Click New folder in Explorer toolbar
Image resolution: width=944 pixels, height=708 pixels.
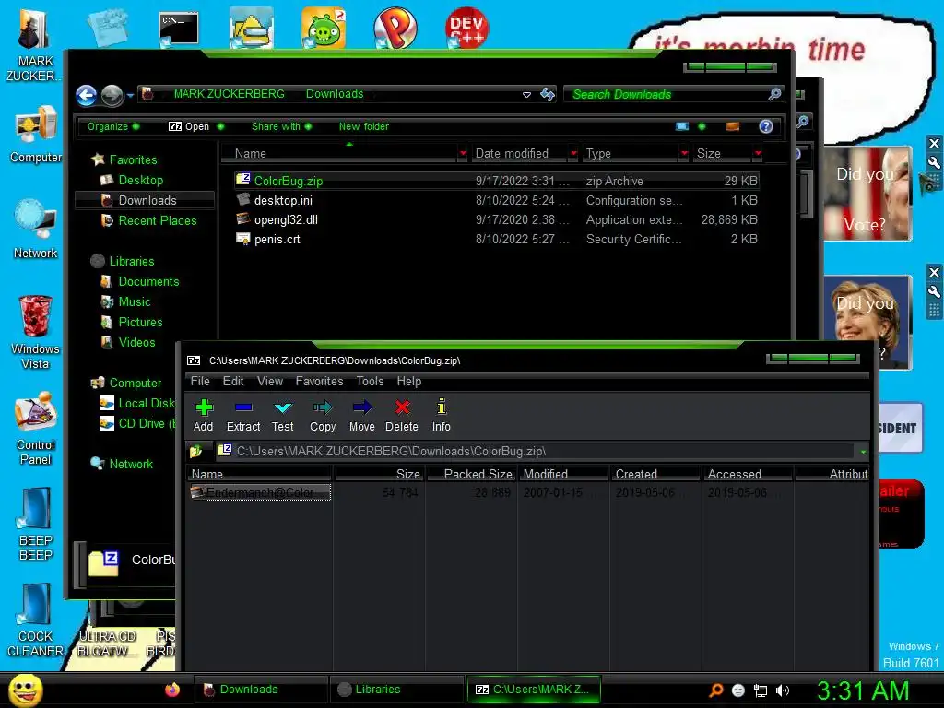click(x=363, y=126)
